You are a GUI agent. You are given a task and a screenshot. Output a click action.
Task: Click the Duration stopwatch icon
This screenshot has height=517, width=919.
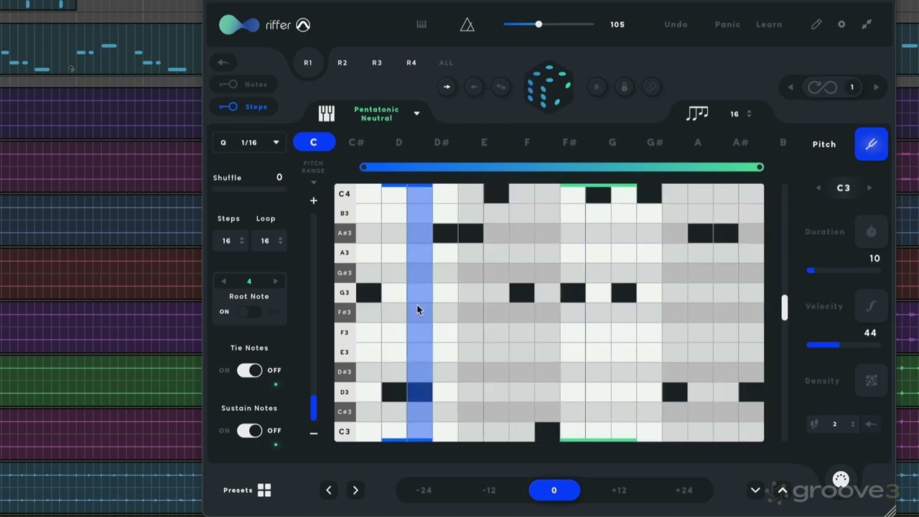(871, 232)
